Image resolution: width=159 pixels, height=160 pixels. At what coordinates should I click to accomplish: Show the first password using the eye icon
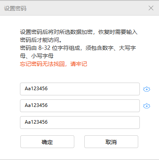click(147, 89)
